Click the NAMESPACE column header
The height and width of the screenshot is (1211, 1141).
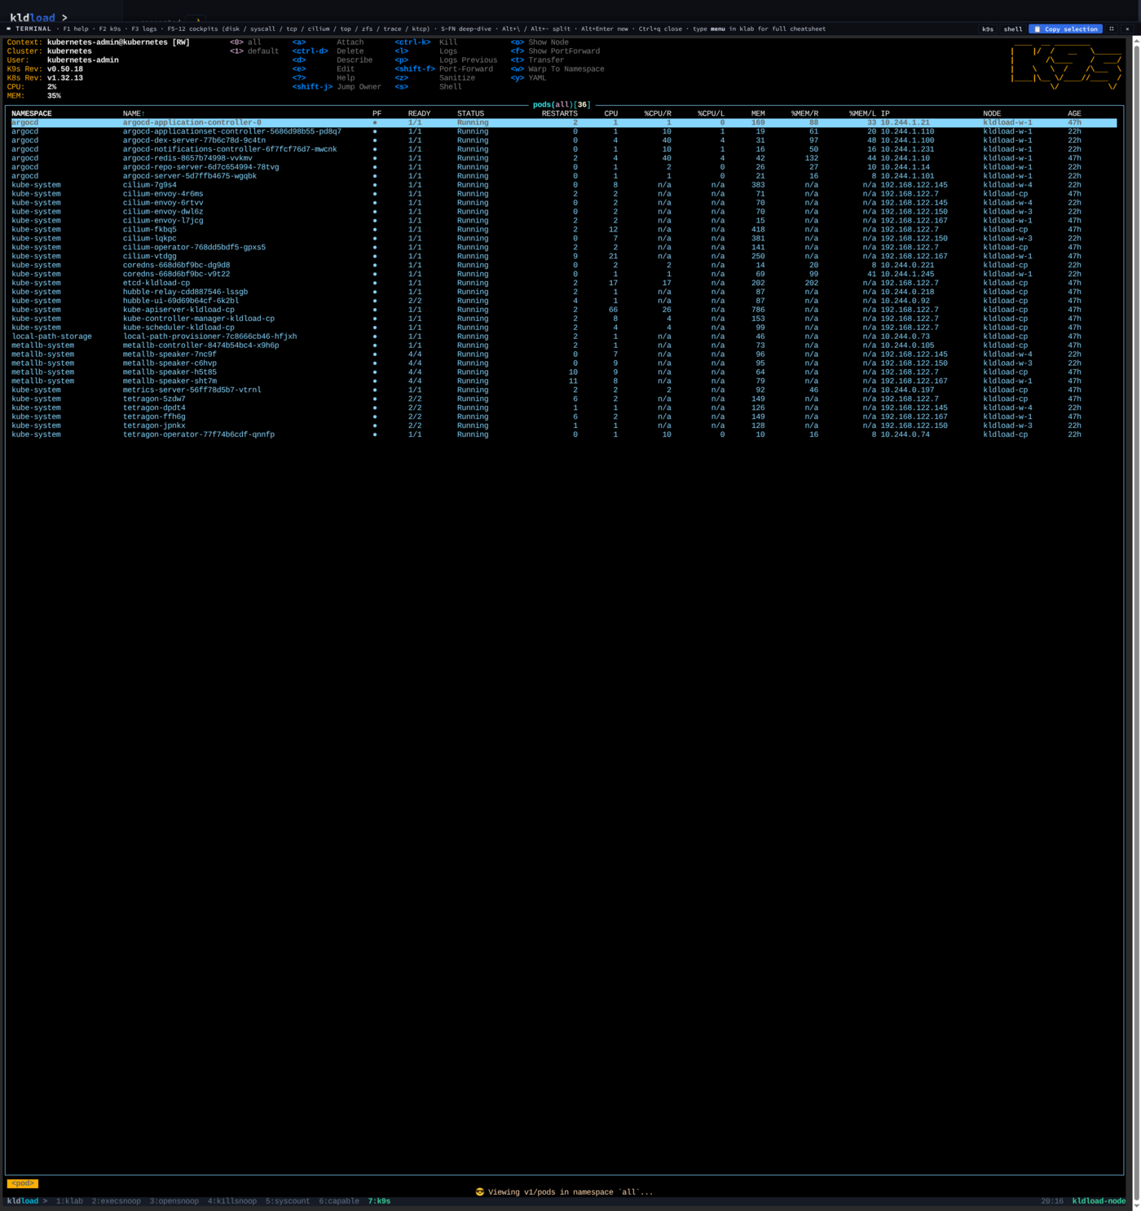[32, 113]
